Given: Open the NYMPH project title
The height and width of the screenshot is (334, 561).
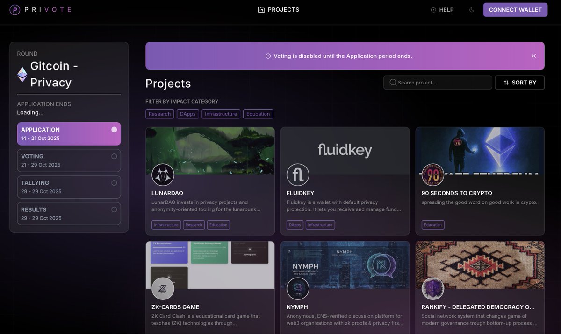Looking at the screenshot, I should click(x=297, y=307).
